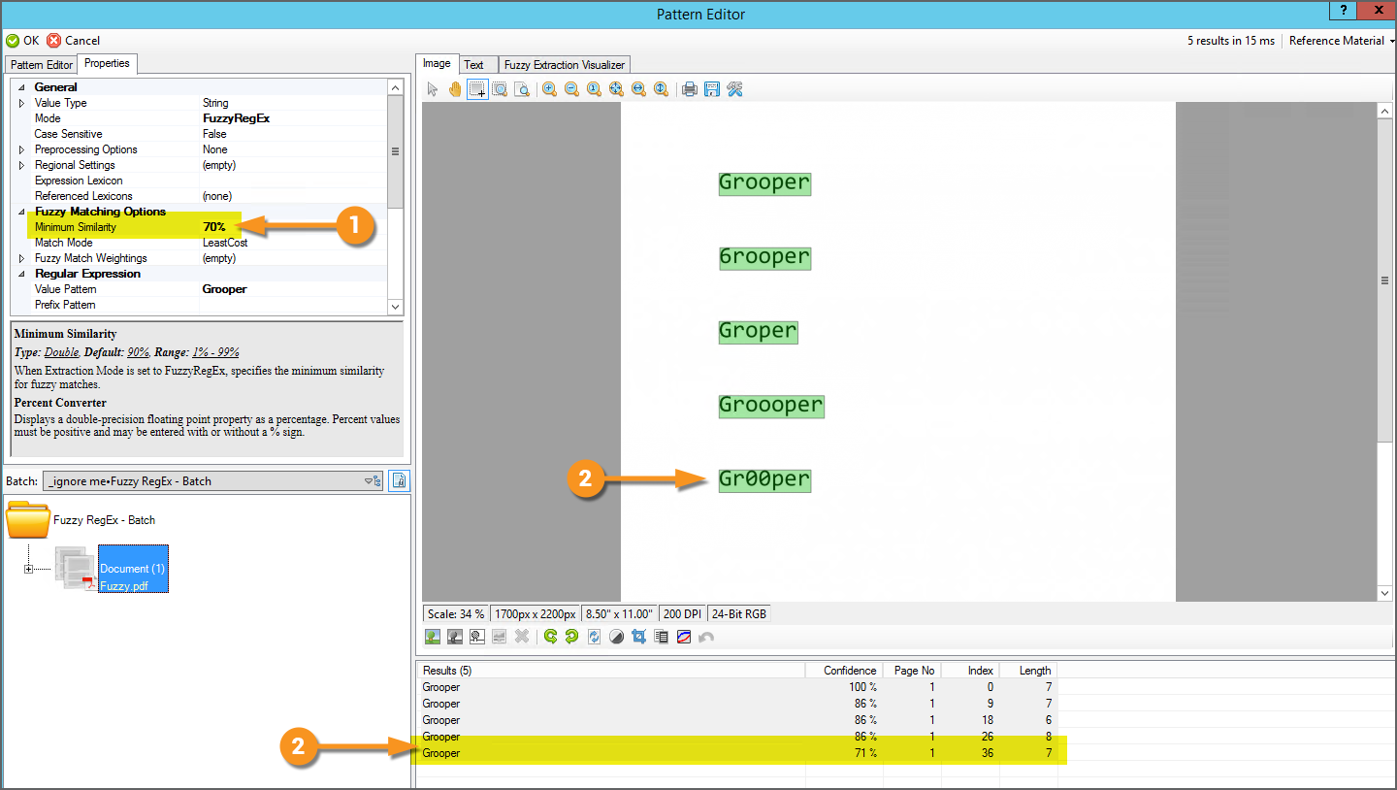Image resolution: width=1397 pixels, height=790 pixels.
Task: Click the Minimum Similarity 70% value field
Action: click(x=293, y=227)
